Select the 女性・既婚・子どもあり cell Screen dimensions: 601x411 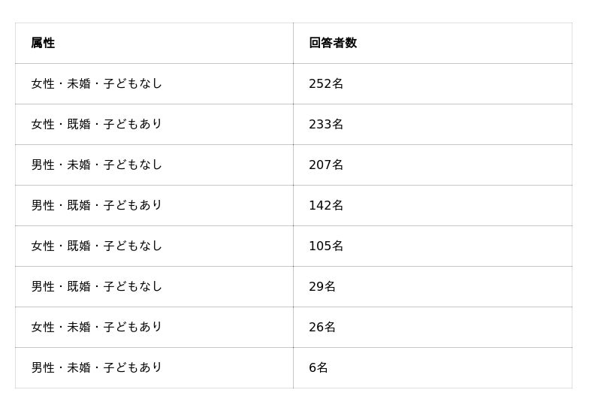click(x=97, y=125)
